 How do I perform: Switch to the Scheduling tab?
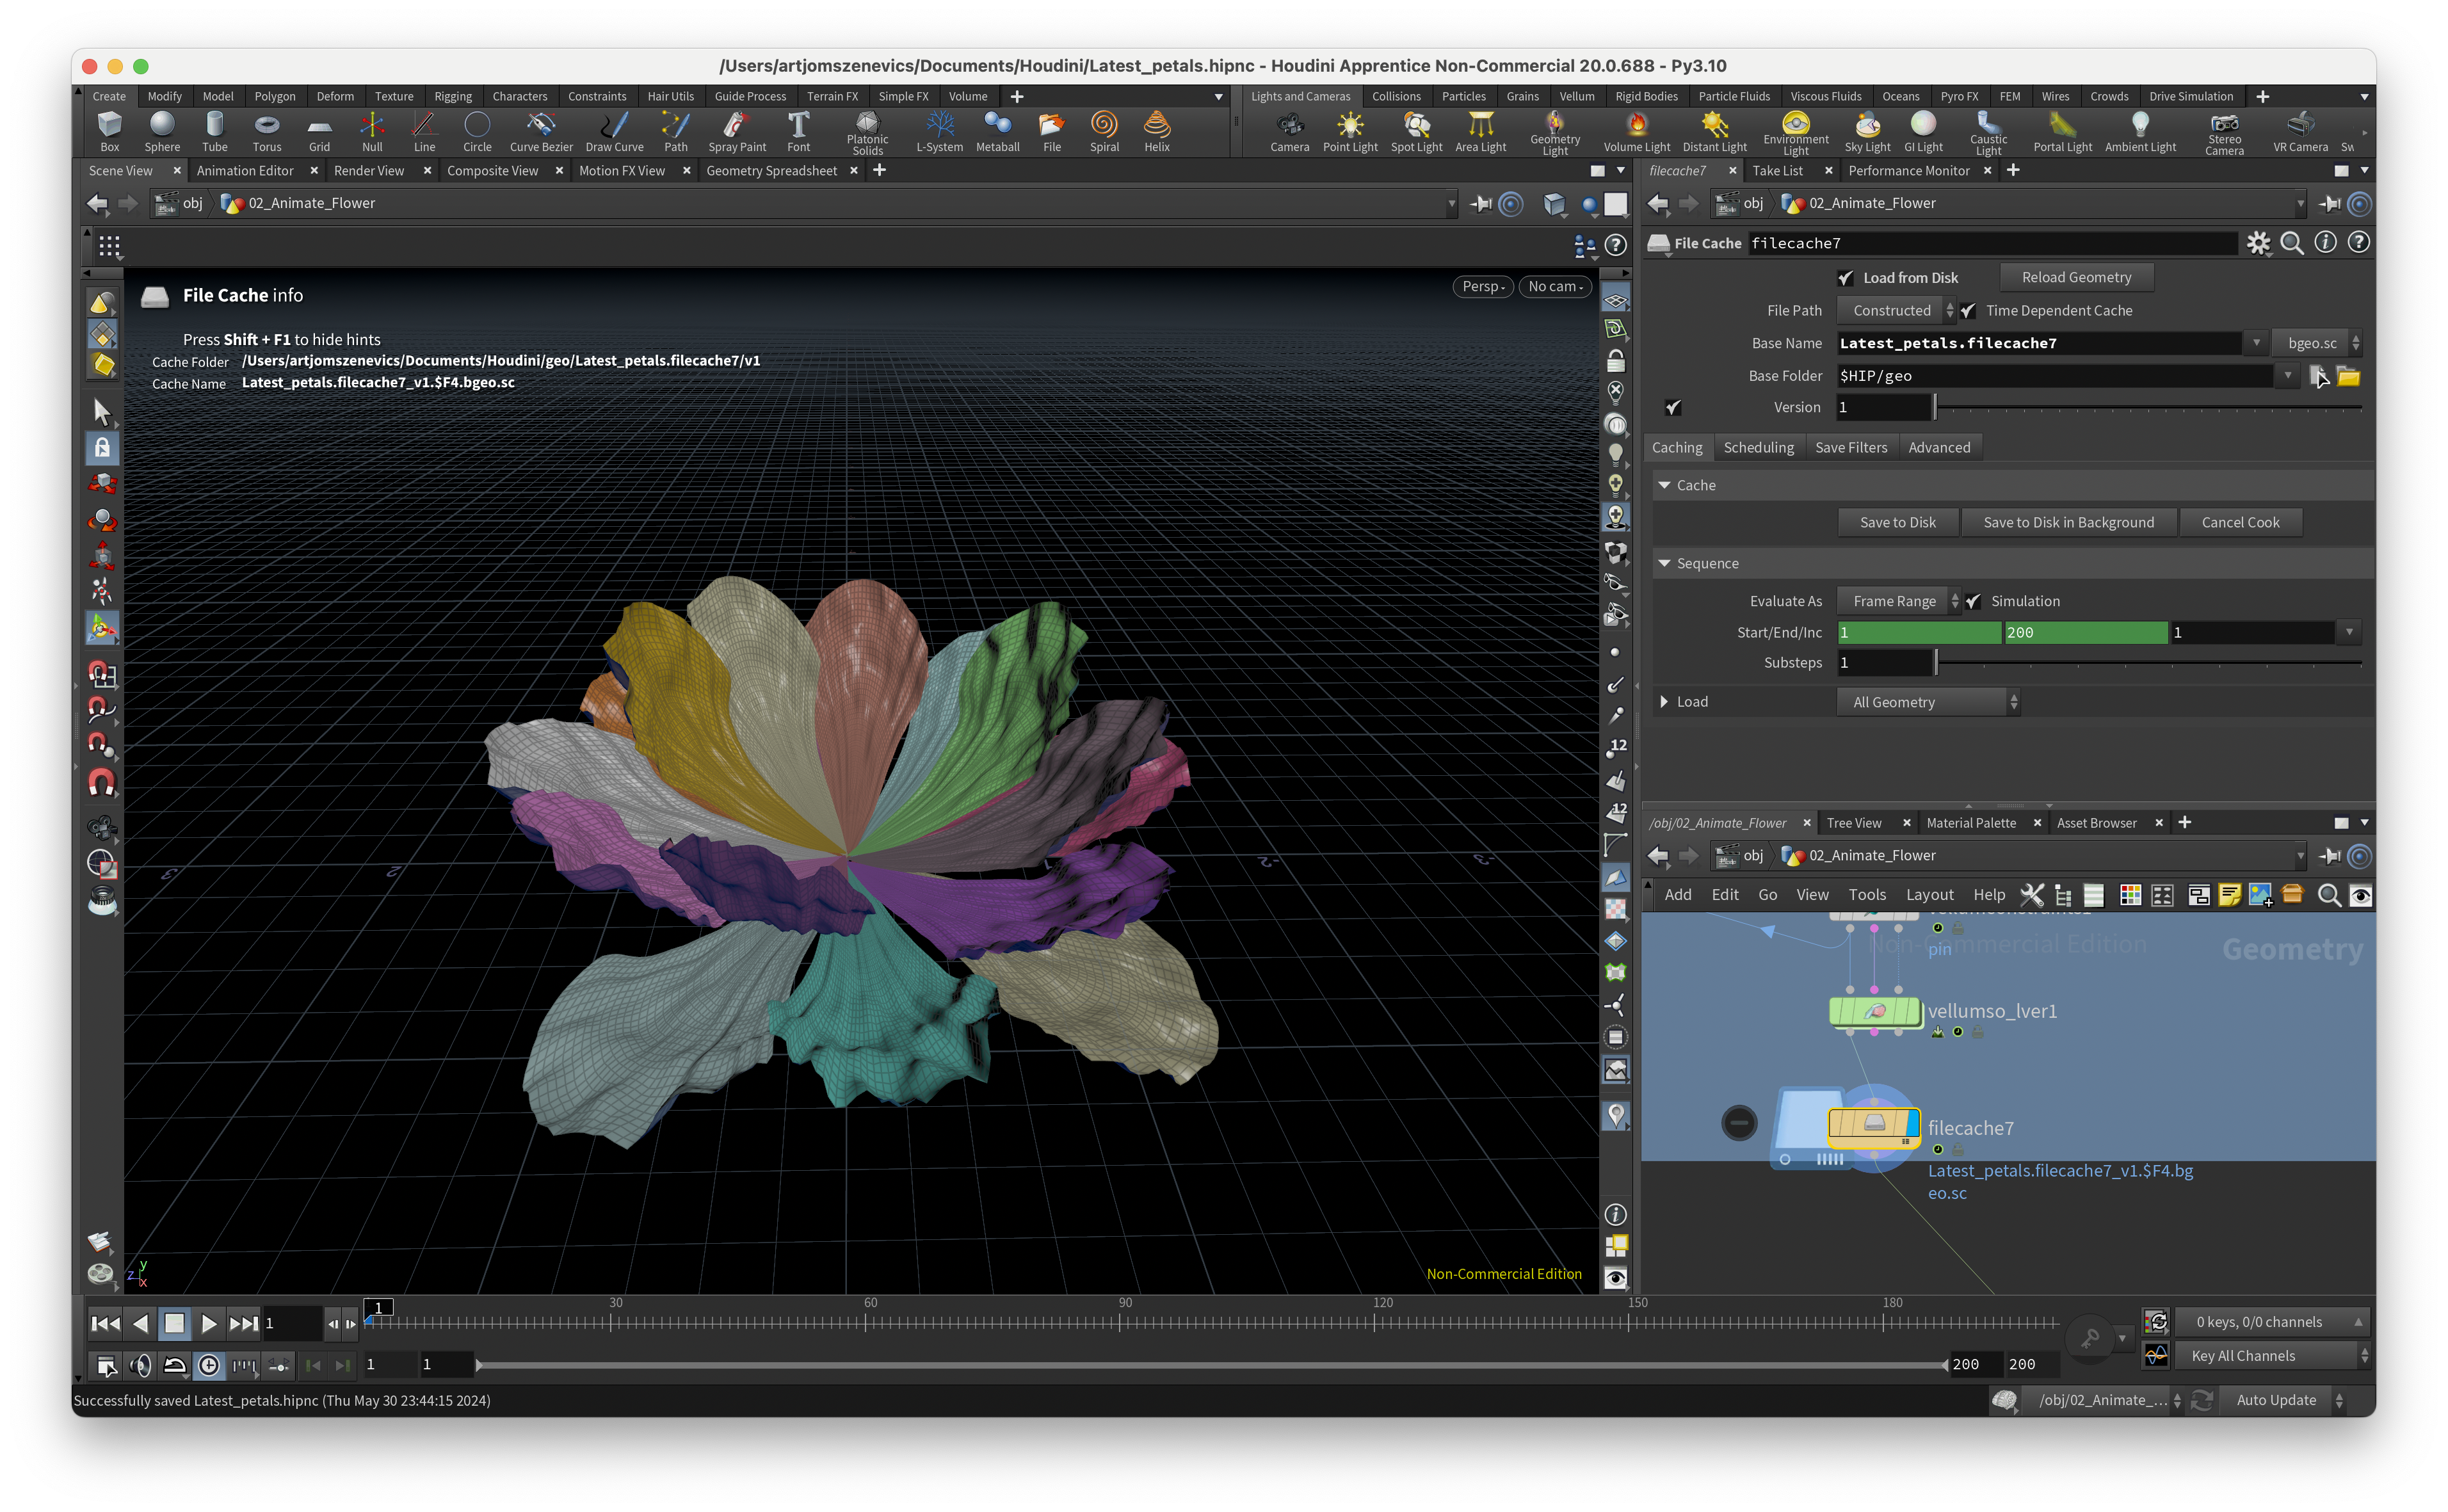pos(1758,448)
